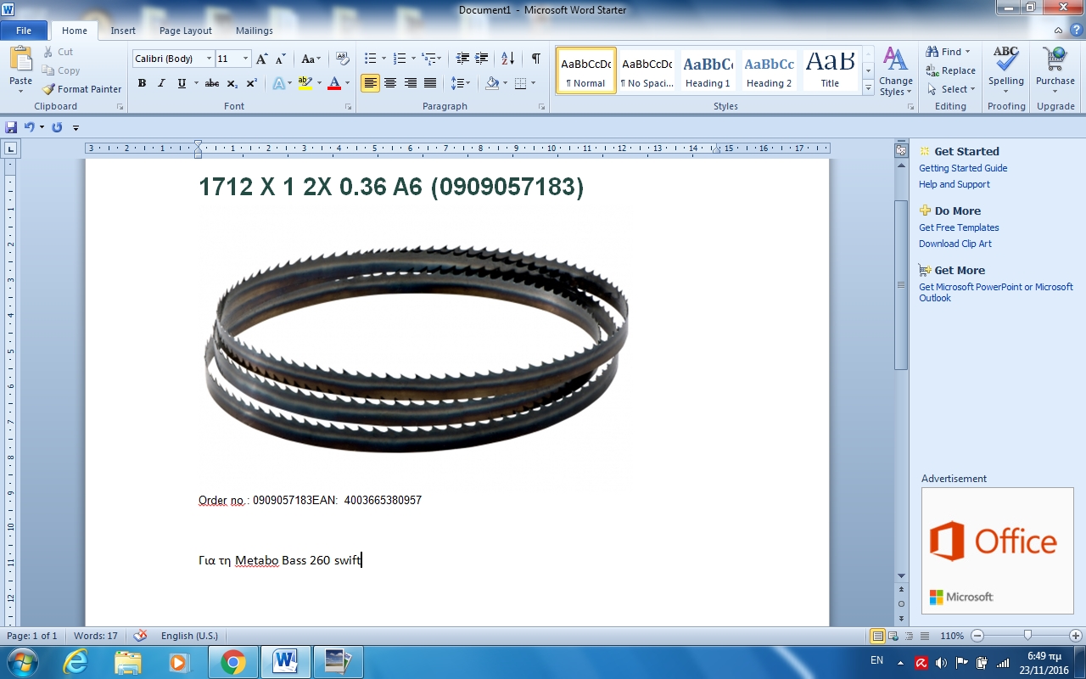Select the Bullets list icon

[x=370, y=59]
